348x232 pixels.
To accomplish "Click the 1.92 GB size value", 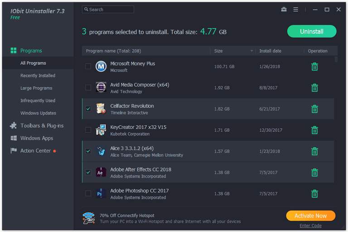I will [x=222, y=88].
